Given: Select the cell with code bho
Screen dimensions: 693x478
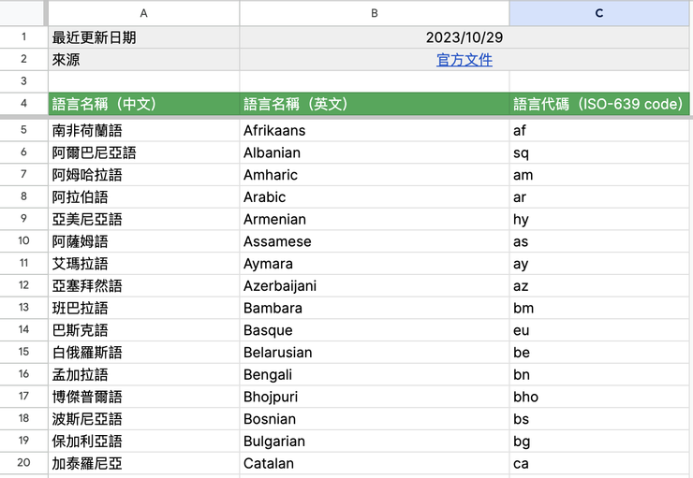Looking at the screenshot, I should pyautogui.click(x=599, y=397).
